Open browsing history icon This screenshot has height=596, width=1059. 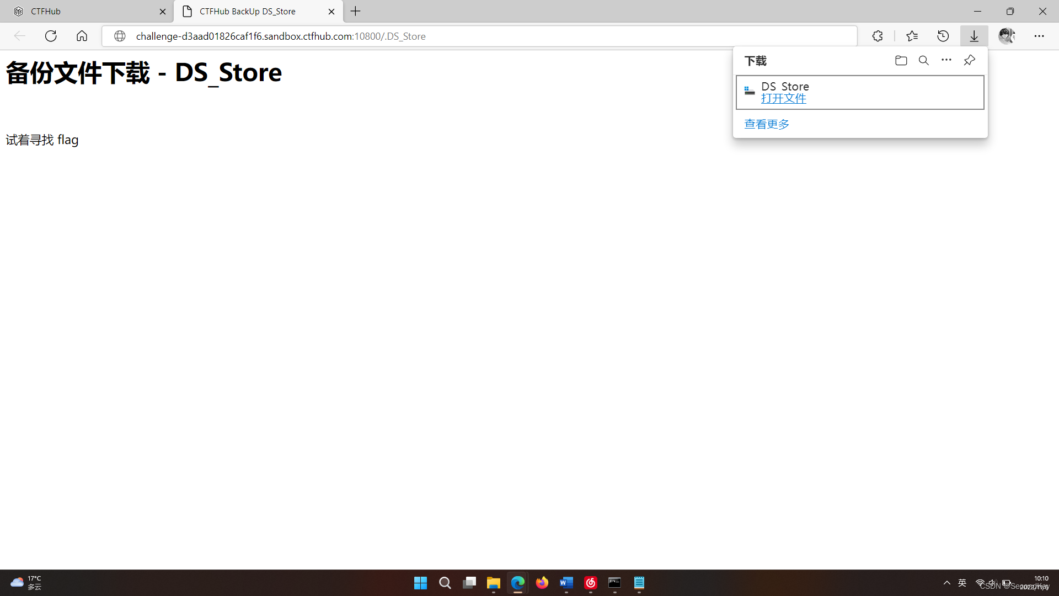[943, 36]
